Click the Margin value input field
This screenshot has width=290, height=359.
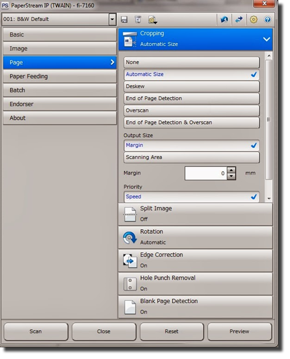tap(206, 173)
